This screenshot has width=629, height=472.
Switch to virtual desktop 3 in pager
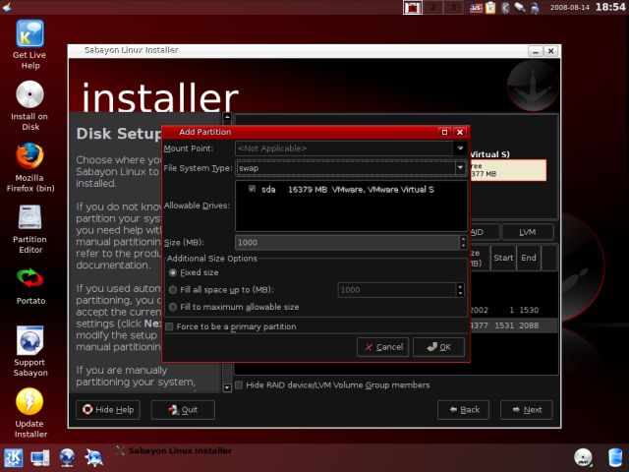coord(452,8)
